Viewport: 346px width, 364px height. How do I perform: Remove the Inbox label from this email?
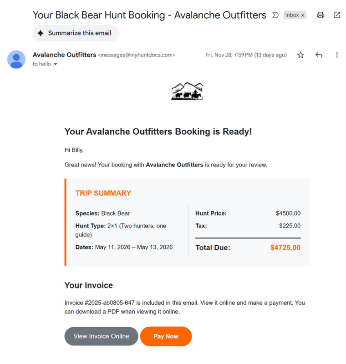(302, 15)
